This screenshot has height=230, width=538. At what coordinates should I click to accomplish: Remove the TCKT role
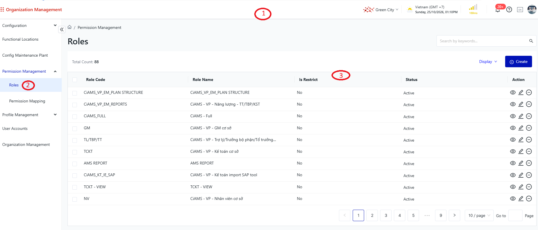click(529, 151)
